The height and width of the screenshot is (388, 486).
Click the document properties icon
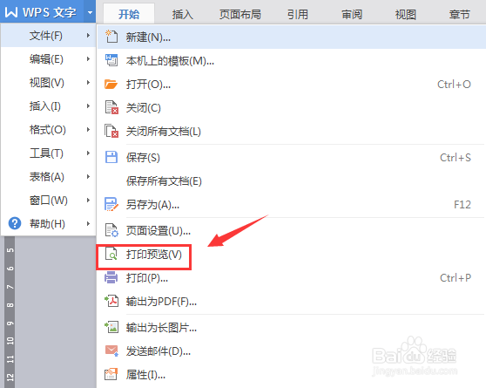pyautogui.click(x=111, y=374)
